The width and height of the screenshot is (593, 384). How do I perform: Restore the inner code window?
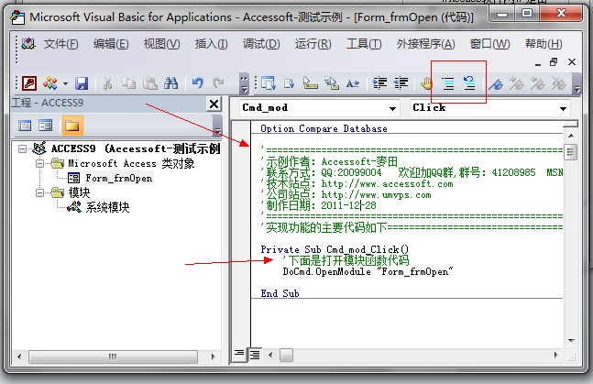(x=554, y=62)
